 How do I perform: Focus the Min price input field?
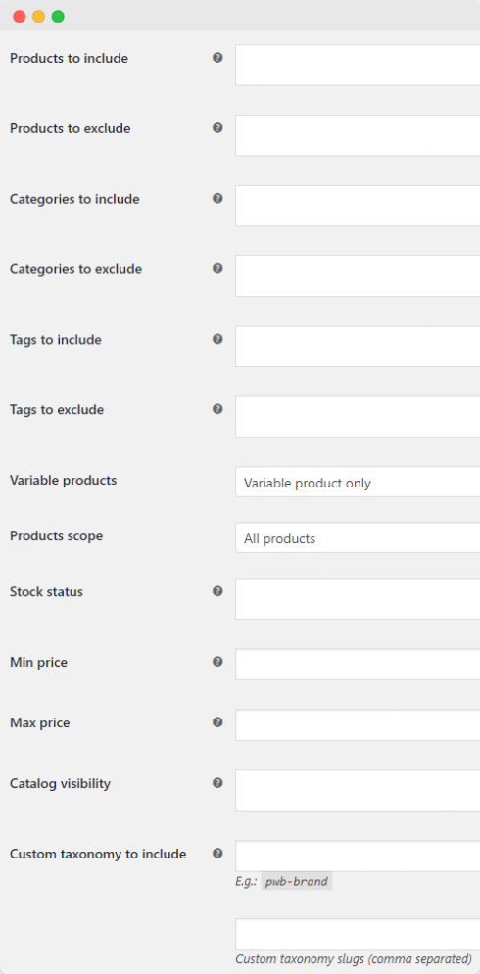pyautogui.click(x=358, y=665)
